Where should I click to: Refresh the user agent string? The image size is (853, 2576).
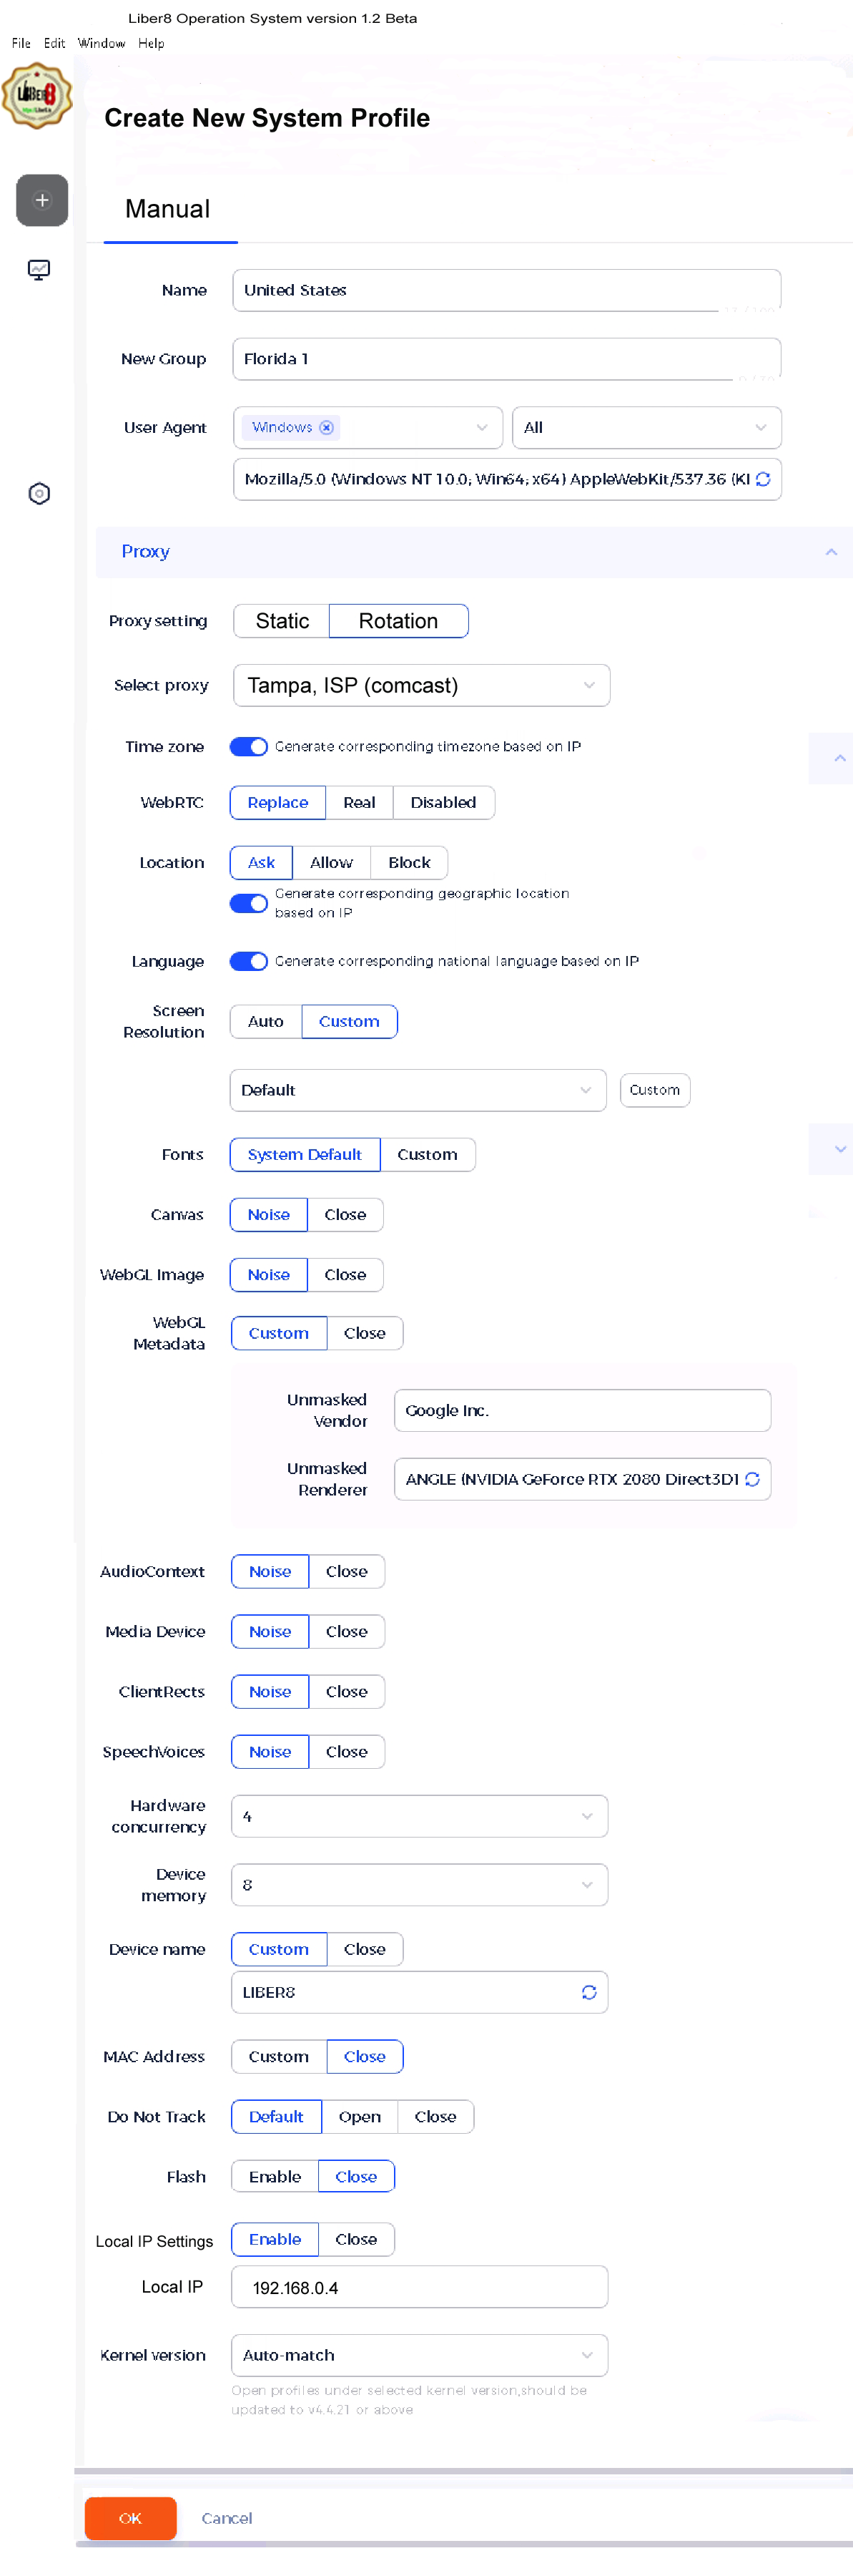[763, 479]
